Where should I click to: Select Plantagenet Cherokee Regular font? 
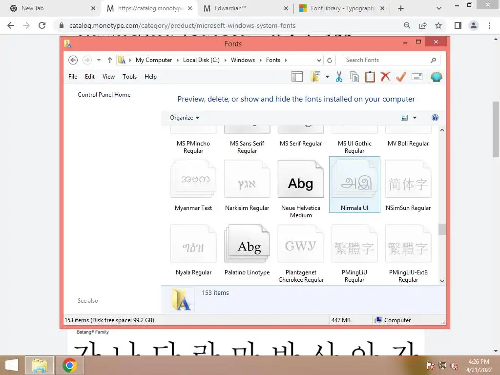[x=301, y=253]
